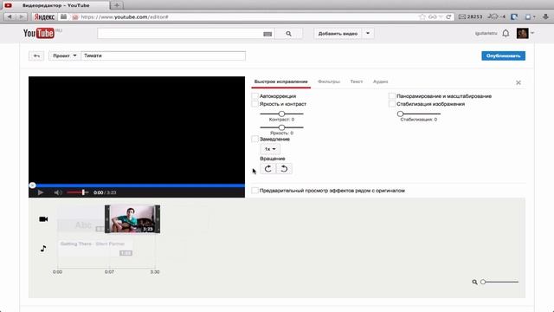Enable Панорамирование и масштабирование checkbox
Screen dimensions: 554x312
[392, 96]
